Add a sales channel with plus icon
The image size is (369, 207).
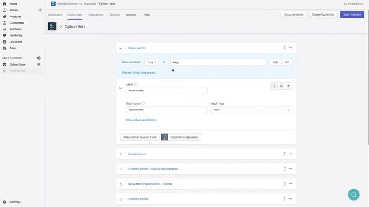click(x=39, y=58)
